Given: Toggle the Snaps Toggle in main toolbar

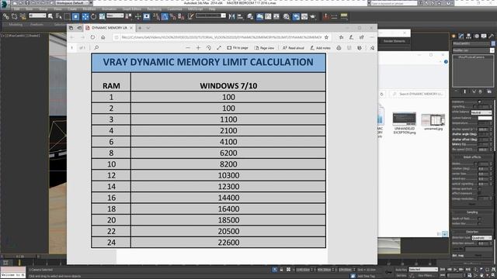Looking at the screenshot, I should coord(156,16).
